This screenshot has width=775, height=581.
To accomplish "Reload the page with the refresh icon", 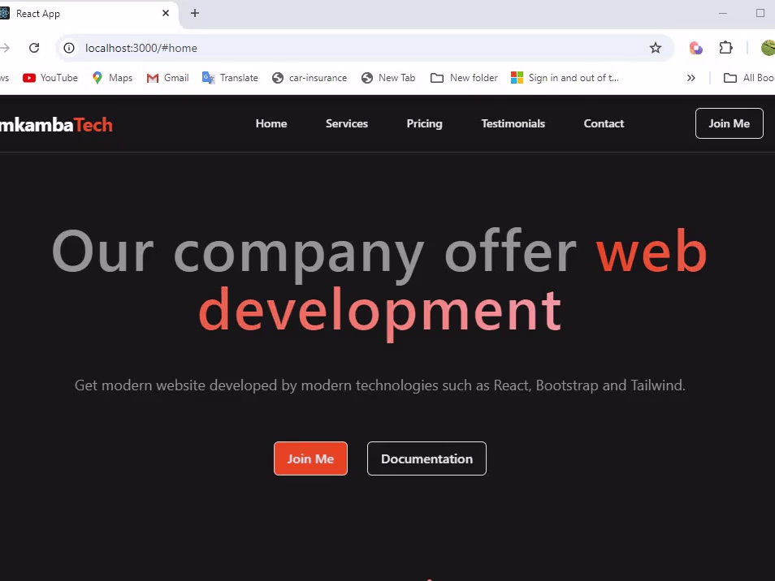I will [34, 48].
